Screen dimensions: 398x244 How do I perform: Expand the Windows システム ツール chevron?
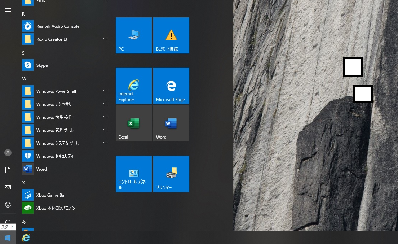pos(105,143)
